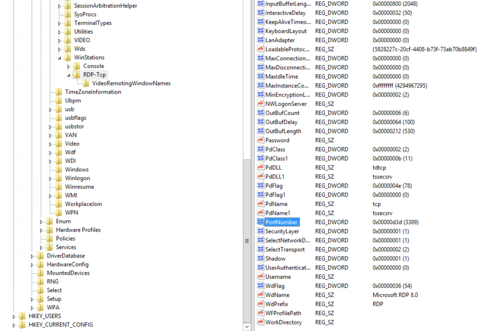The width and height of the screenshot is (493, 331).
Task: Click the VideoRemotingWindowNames folder icon
Action: [86, 83]
